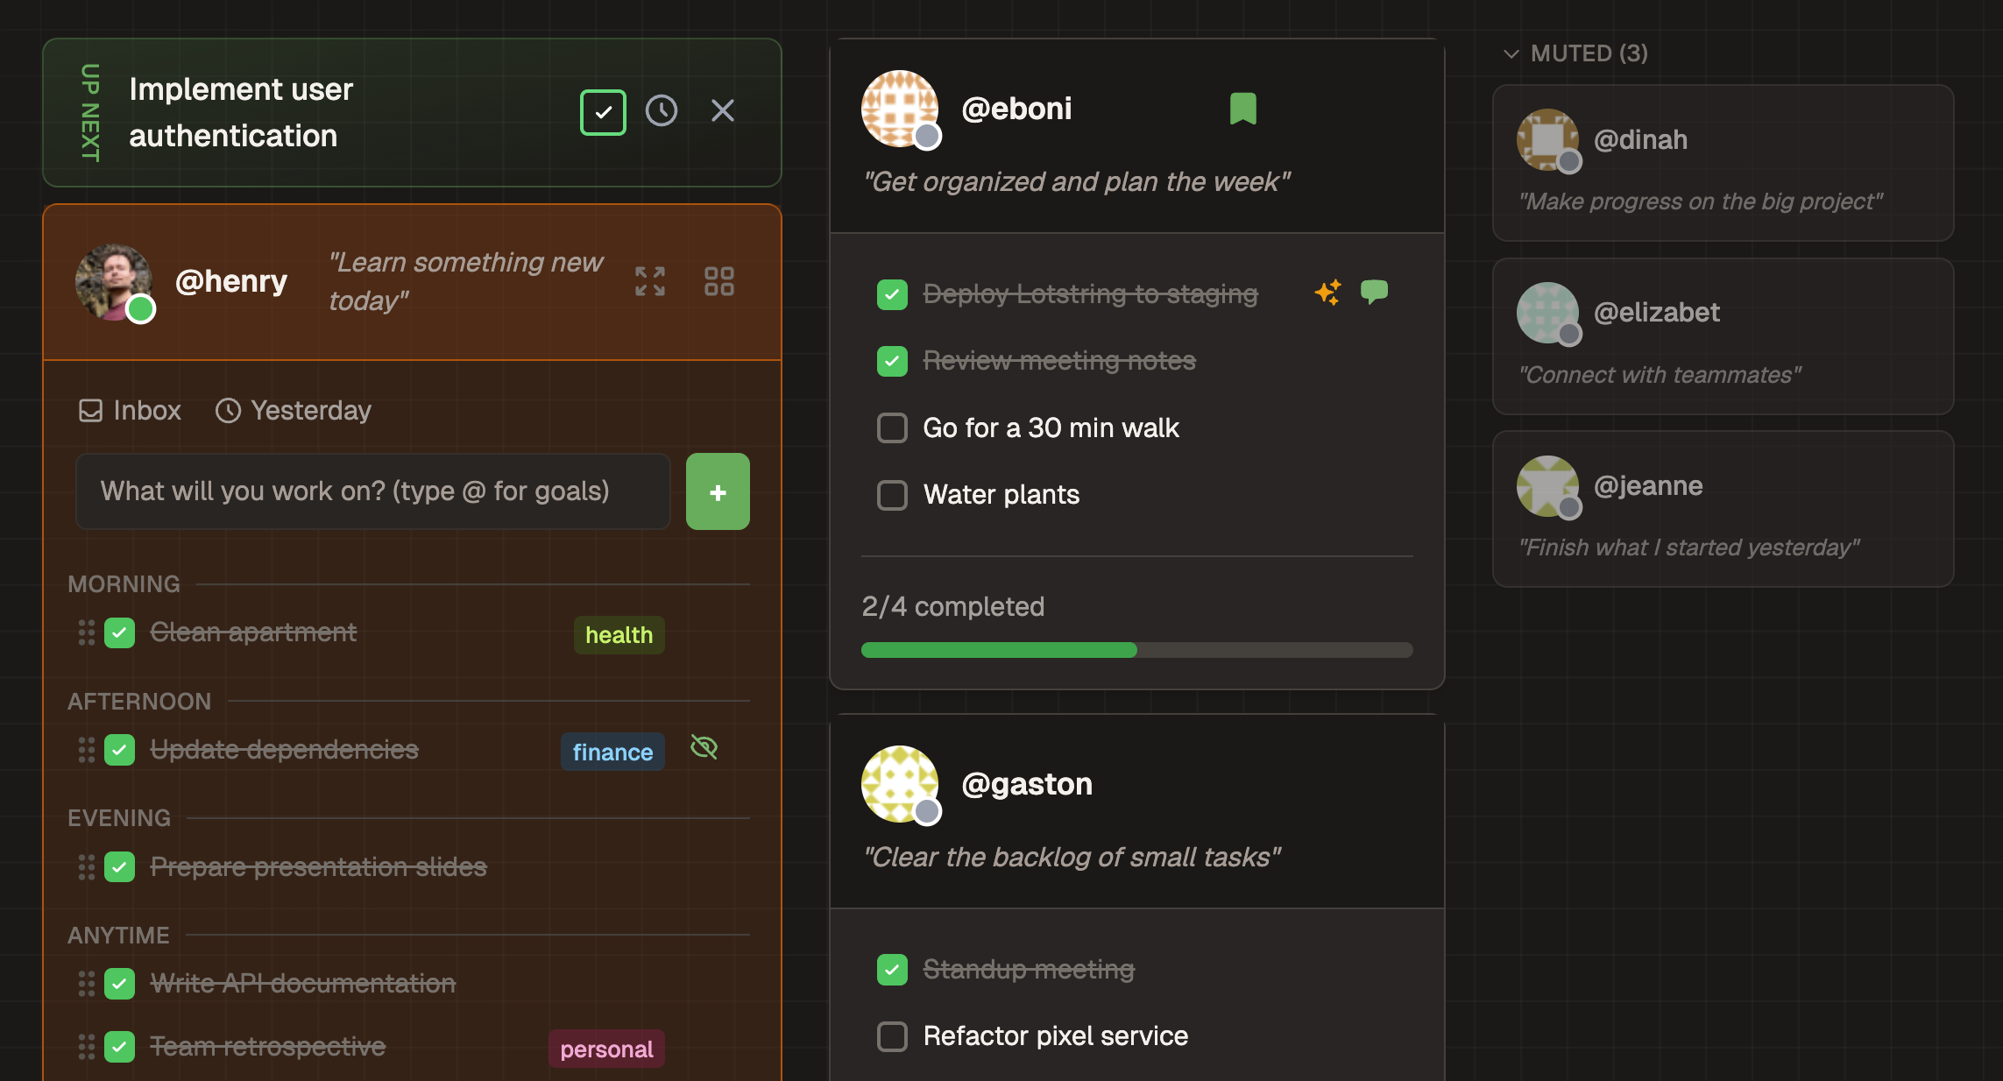The width and height of the screenshot is (2003, 1081).
Task: Toggle hidden visibility on "Update dependencies"
Action: (x=704, y=748)
